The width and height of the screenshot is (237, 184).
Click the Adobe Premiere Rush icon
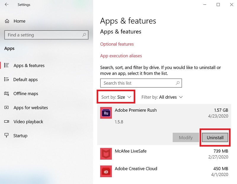click(106, 113)
